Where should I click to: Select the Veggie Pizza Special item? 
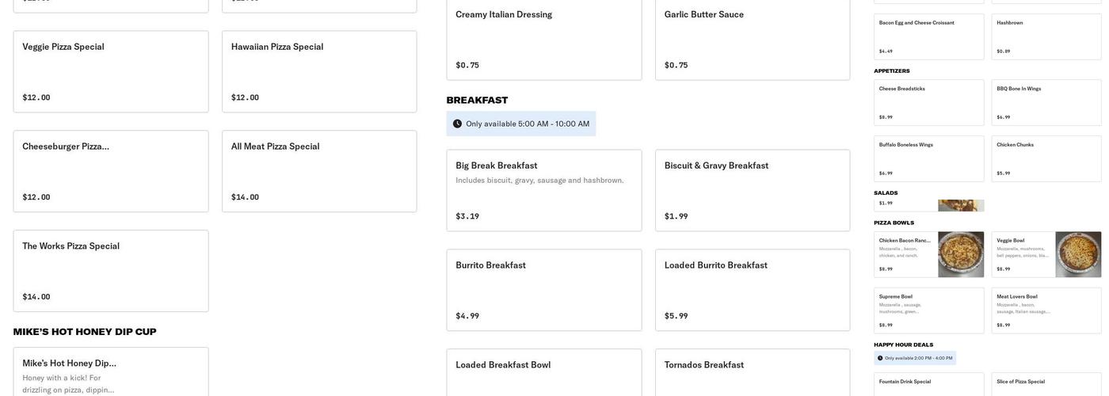click(111, 71)
